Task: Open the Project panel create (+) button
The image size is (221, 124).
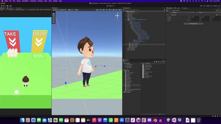Action: coord(124,62)
